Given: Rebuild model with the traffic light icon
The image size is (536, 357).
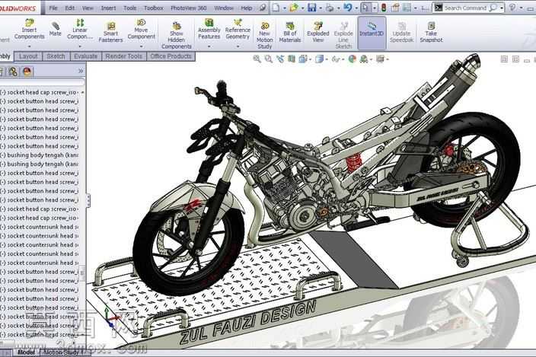Looking at the screenshot, I should click(384, 8).
